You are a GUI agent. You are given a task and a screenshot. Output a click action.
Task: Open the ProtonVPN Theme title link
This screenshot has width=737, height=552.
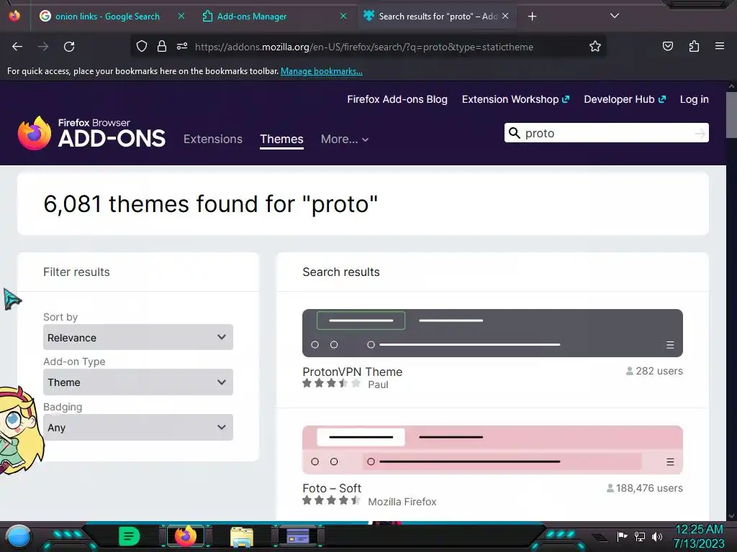tap(352, 372)
